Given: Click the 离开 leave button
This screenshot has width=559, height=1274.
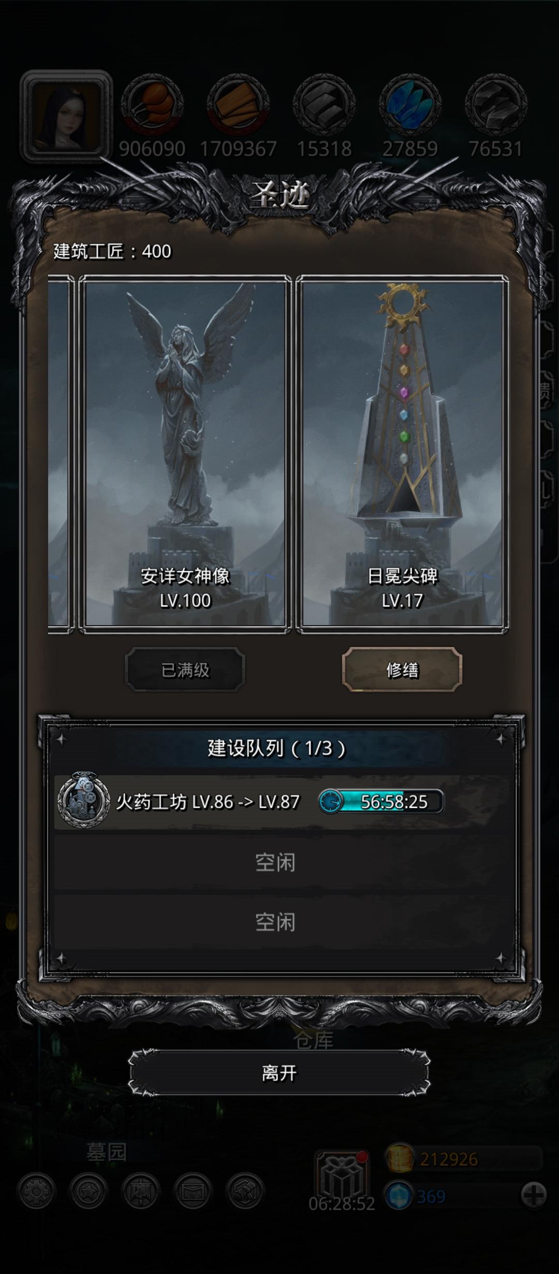Looking at the screenshot, I should point(279,1073).
